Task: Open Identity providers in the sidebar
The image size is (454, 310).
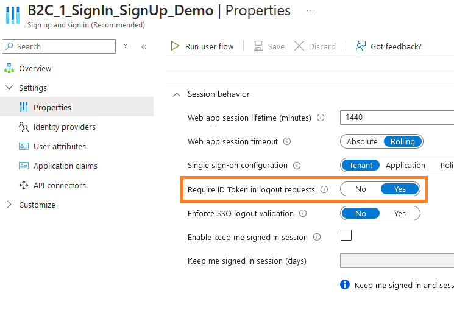Action: [x=64, y=127]
